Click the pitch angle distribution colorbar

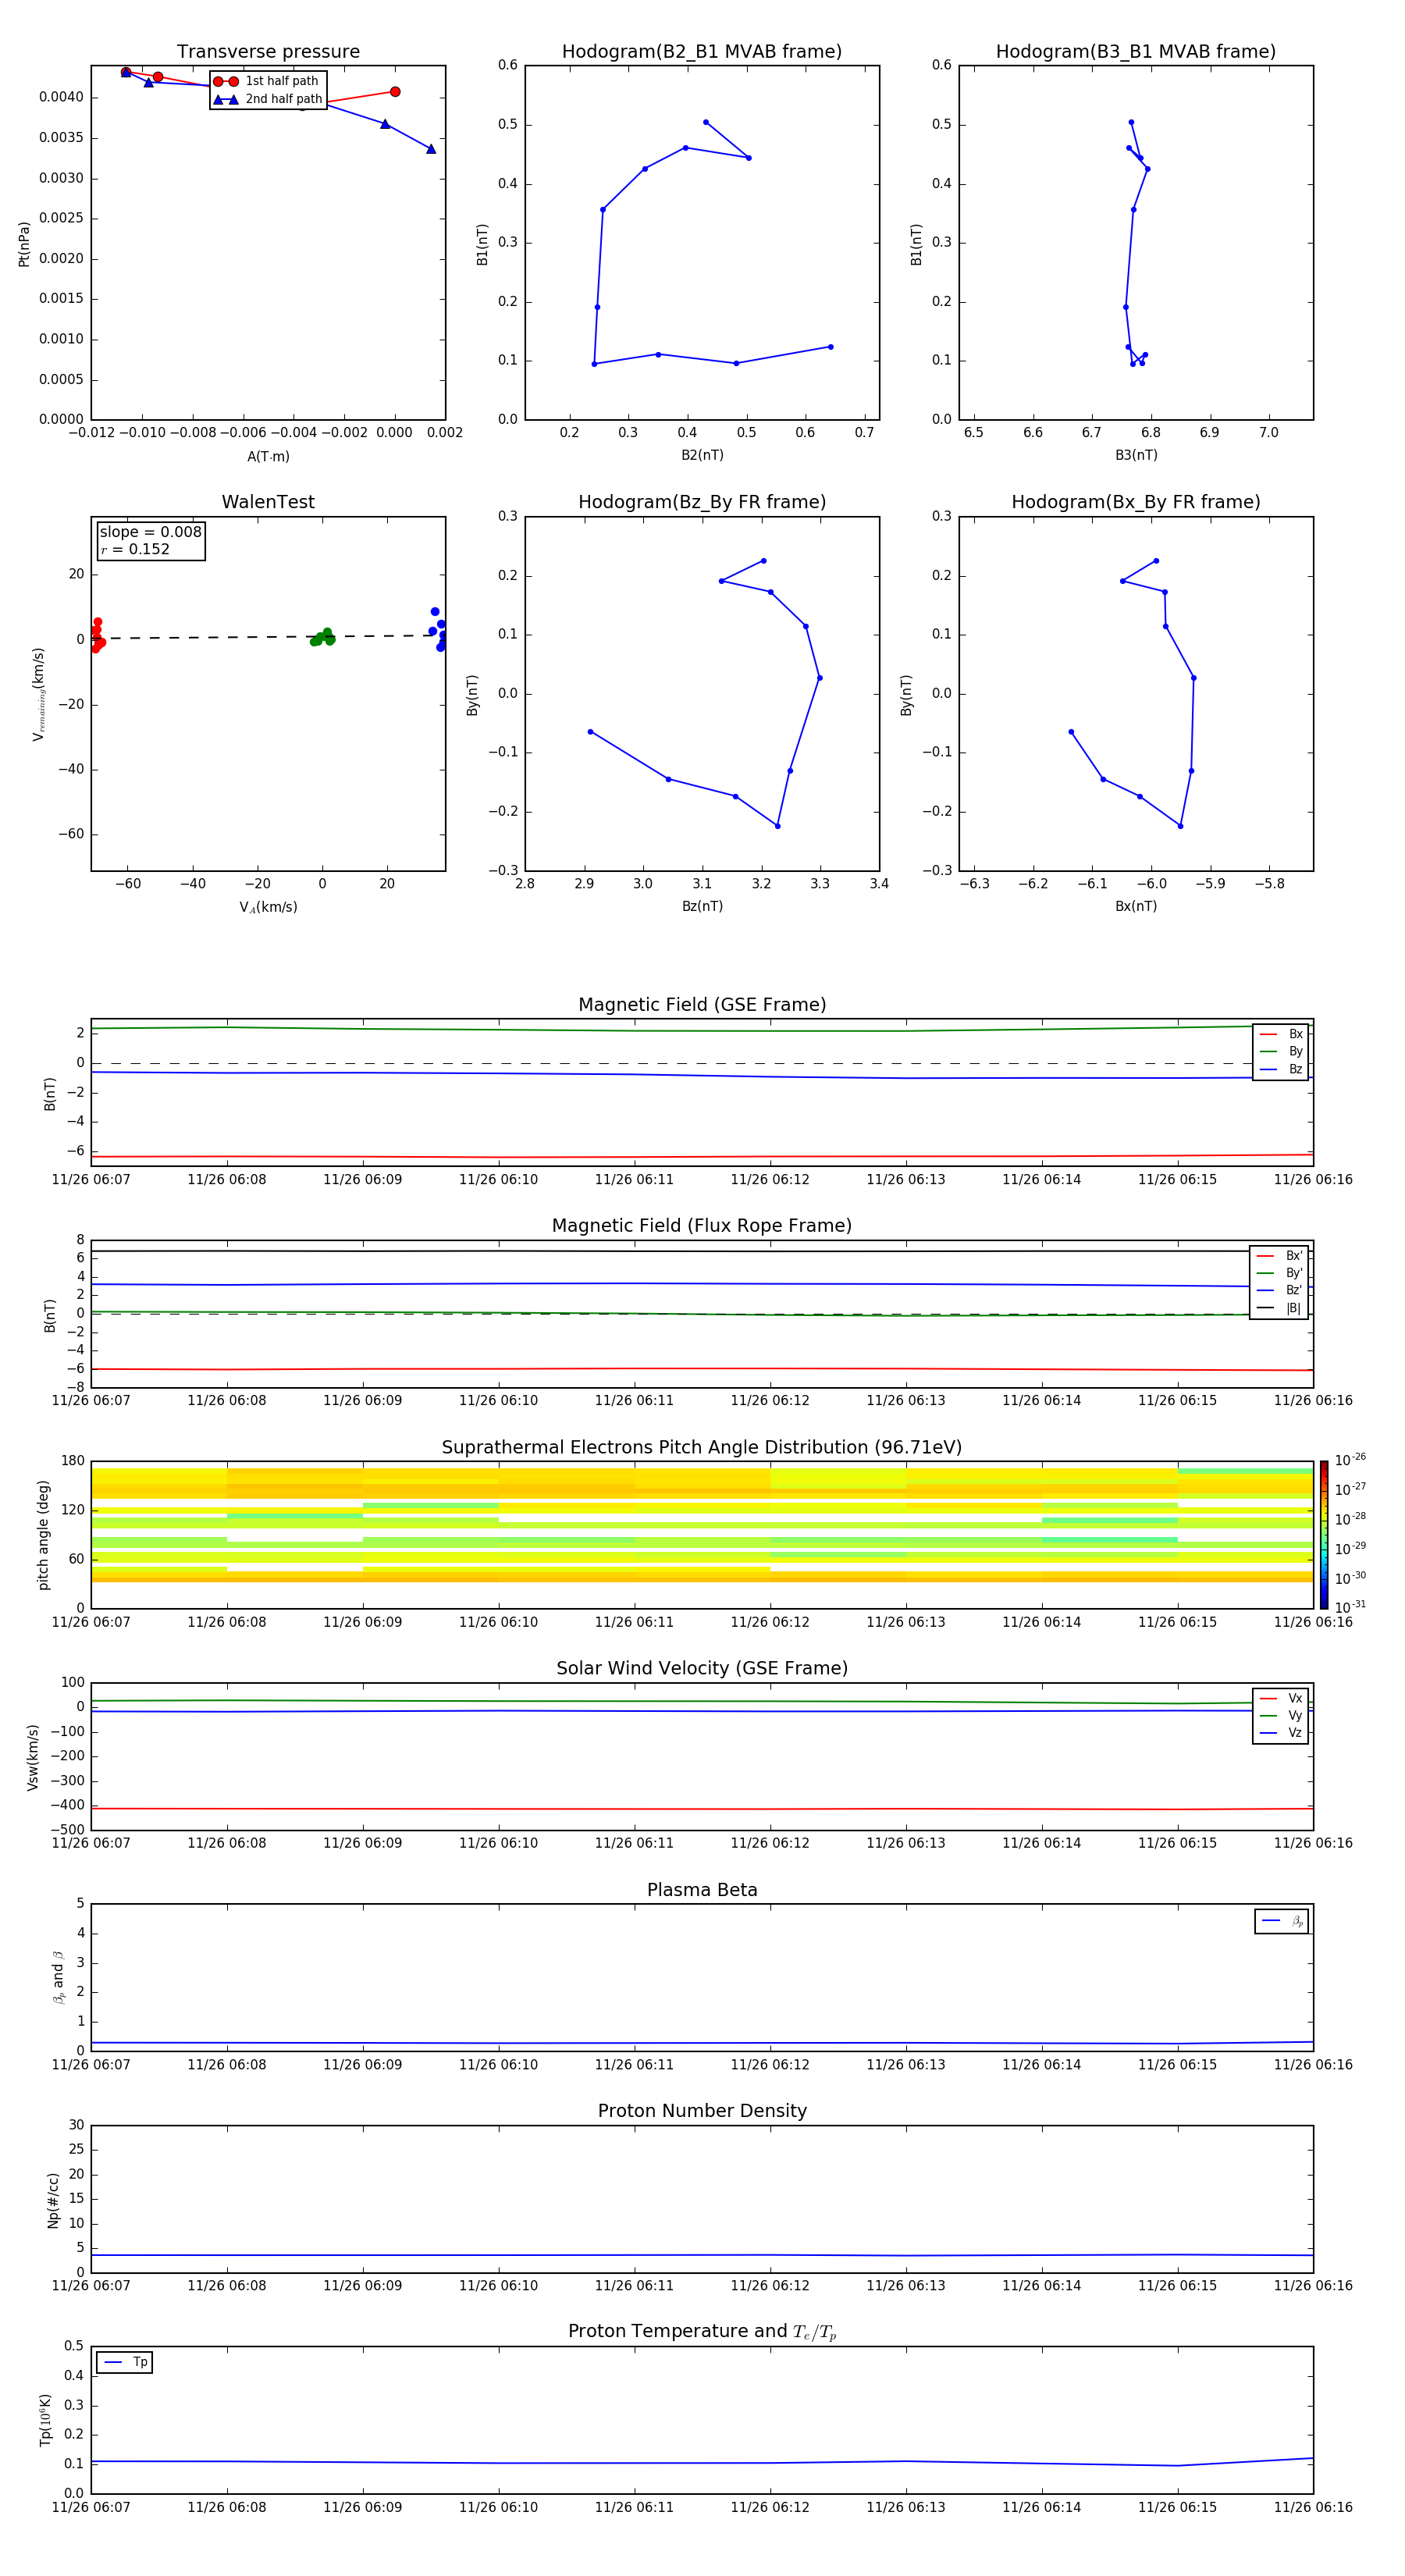[x=1324, y=1535]
